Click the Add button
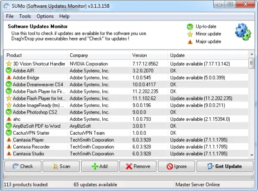This screenshot has width=258, height=191. [100, 166]
